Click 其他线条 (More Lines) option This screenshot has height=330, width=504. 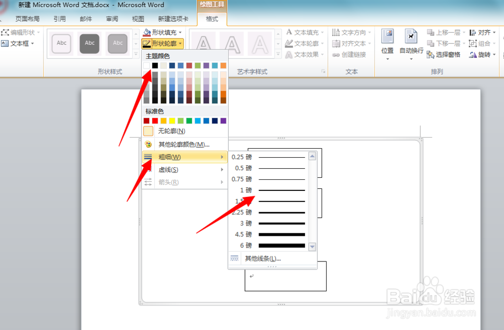pos(262,258)
